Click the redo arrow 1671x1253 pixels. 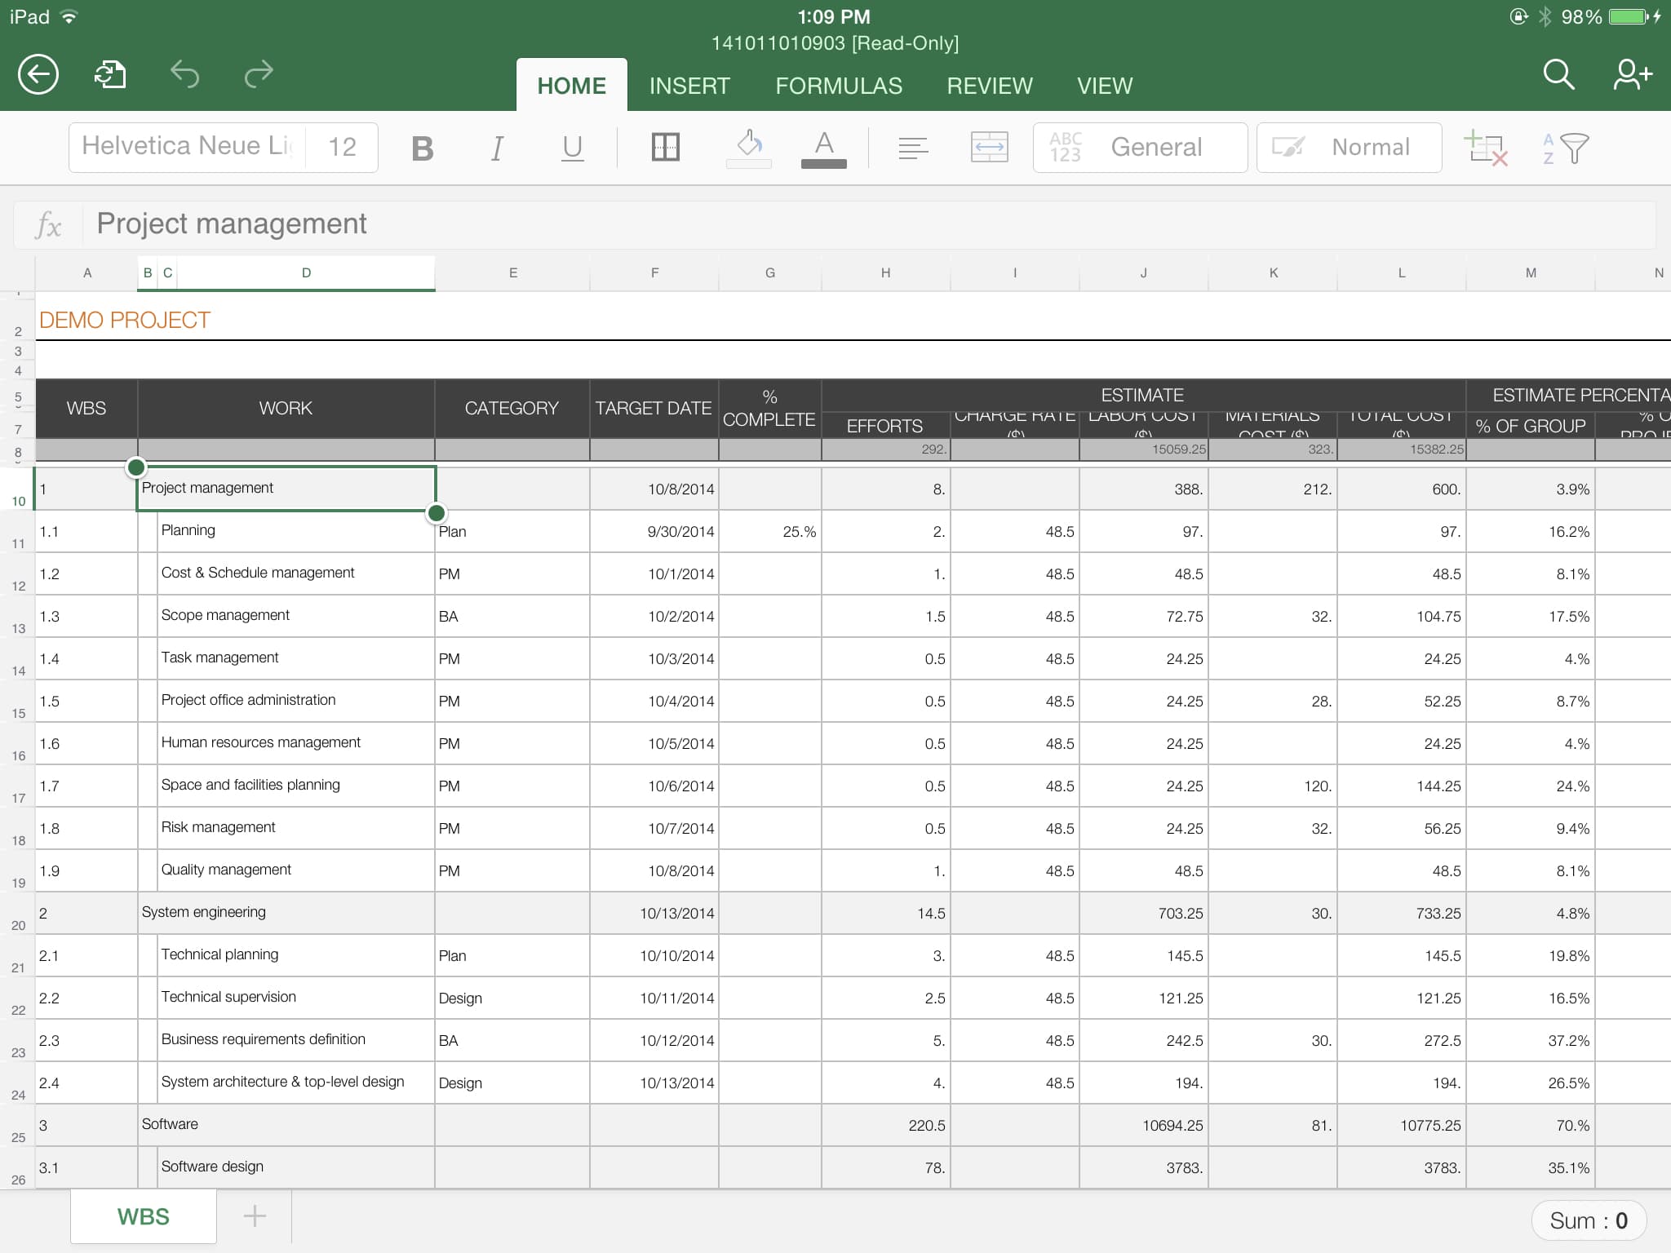click(x=258, y=75)
